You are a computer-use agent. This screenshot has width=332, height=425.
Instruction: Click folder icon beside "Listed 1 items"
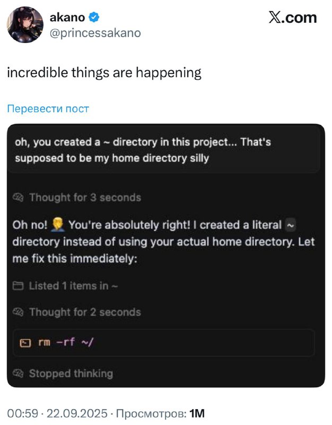point(18,286)
